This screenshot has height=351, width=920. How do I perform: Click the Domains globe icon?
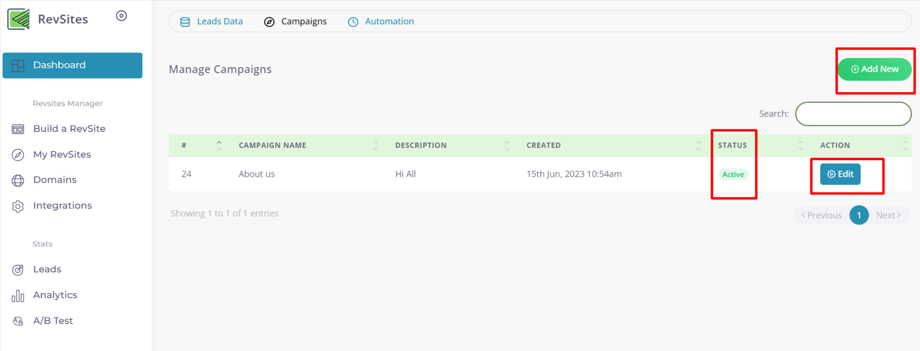point(18,180)
